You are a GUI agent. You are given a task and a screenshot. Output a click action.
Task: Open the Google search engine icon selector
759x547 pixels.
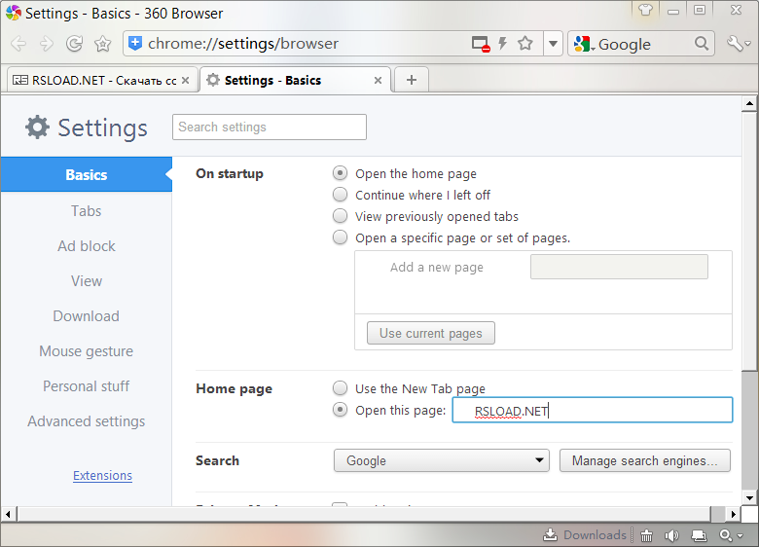point(584,44)
